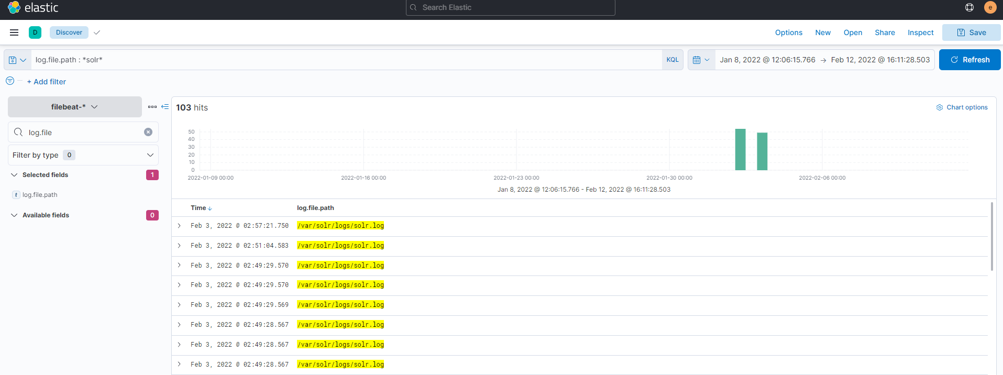Open the Inspect menu item
Screen dimensions: 1003x375
(920, 32)
